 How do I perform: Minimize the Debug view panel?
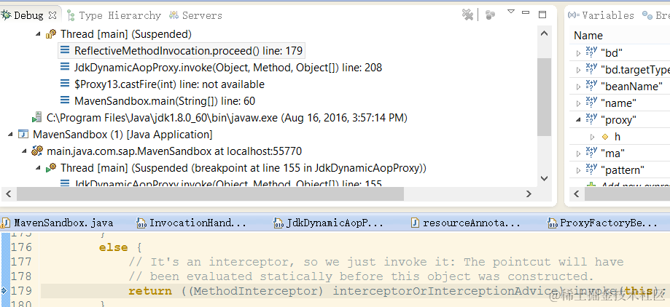[x=526, y=13]
